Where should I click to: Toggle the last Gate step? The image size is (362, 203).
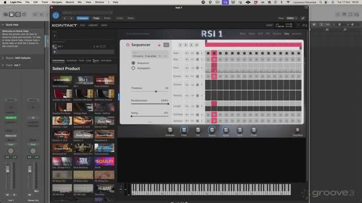(x=299, y=53)
